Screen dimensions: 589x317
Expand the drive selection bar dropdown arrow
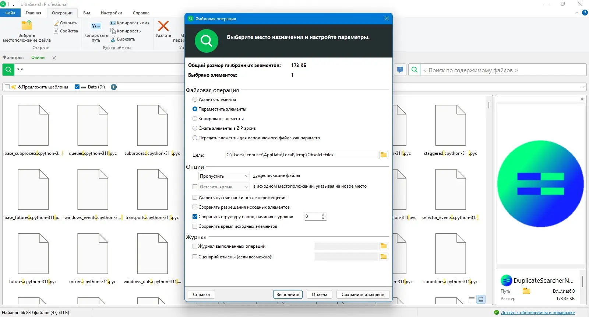pos(583,87)
